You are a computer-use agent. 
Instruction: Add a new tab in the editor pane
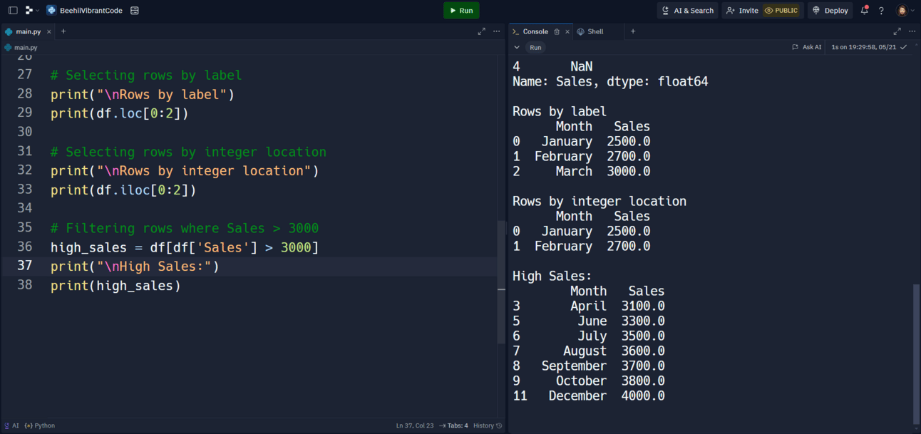click(63, 31)
